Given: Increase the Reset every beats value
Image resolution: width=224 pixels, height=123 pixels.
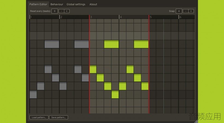Looking at the screenshot, I should coord(67,11).
